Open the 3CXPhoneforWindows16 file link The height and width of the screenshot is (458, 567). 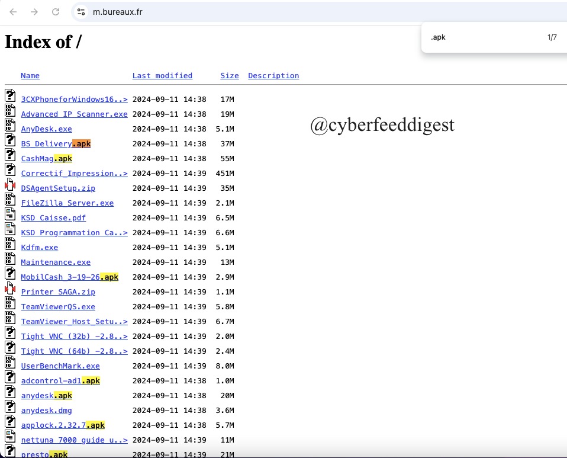coord(74,99)
